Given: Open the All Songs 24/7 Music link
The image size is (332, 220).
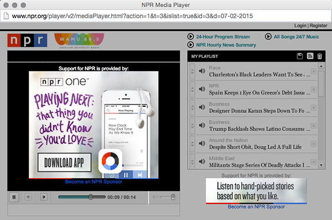Looking at the screenshot, I should click(297, 37).
